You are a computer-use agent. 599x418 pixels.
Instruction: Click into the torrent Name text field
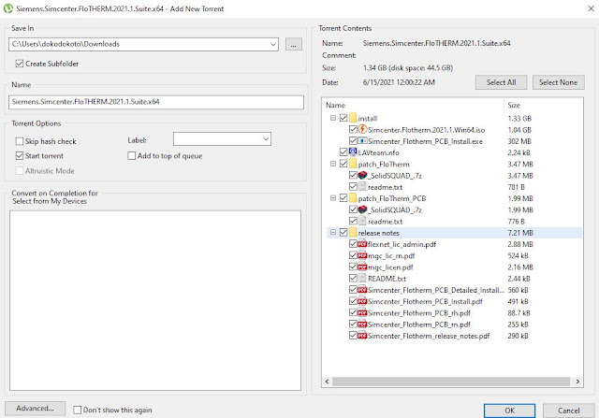click(x=156, y=102)
